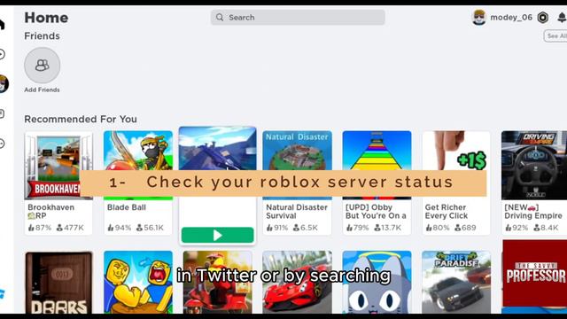Click Get Richer's 689 players icon
The width and height of the screenshot is (567, 319).
(x=457, y=228)
